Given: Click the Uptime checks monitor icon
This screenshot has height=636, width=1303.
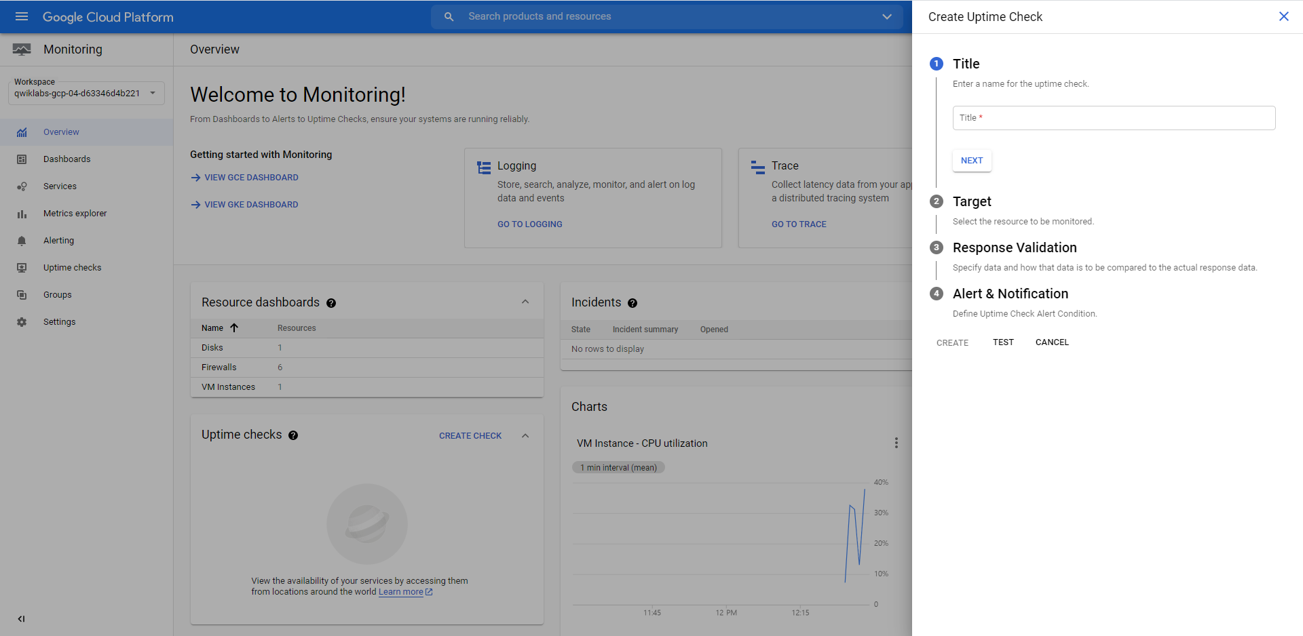Looking at the screenshot, I should [22, 268].
